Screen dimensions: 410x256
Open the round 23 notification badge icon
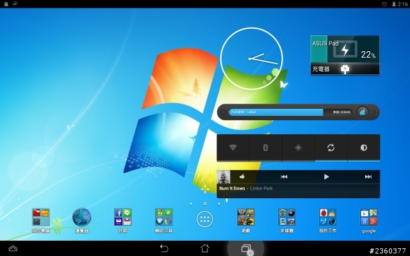pos(15,4)
